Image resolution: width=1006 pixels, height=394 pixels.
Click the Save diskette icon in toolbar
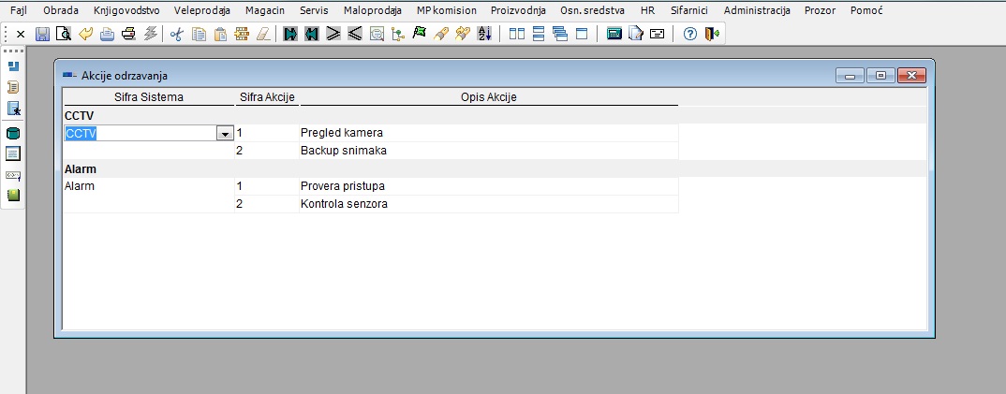[x=42, y=34]
